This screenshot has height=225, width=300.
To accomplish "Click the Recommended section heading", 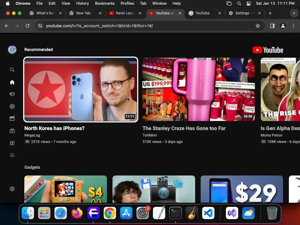I will pos(38,50).
